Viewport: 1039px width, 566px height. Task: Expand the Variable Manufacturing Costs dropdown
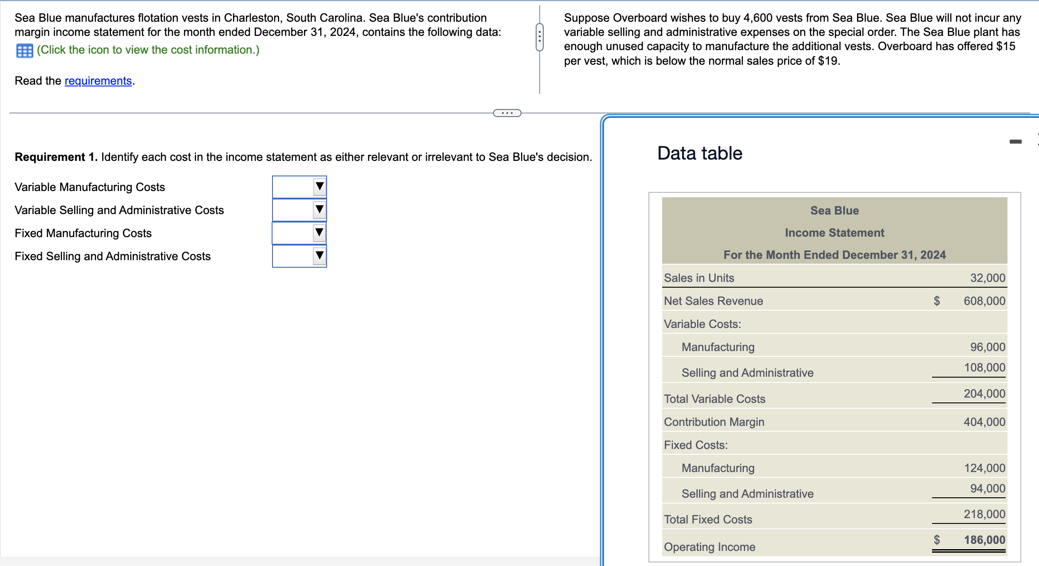[x=300, y=187]
